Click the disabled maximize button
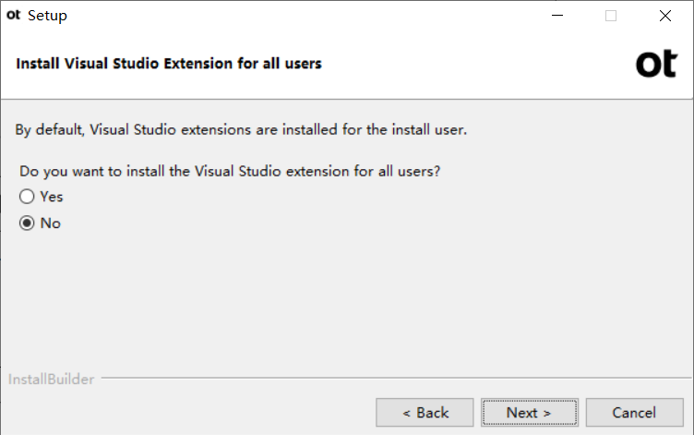 (x=611, y=16)
